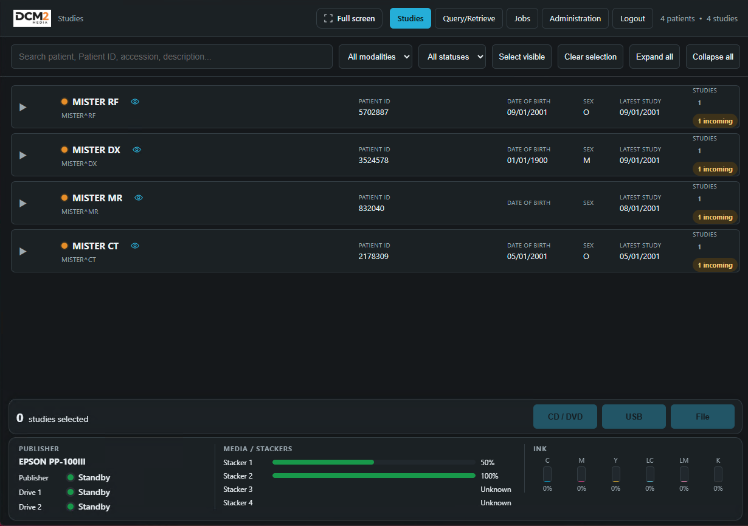This screenshot has width=748, height=526.
Task: Toggle visibility eye for MISTER CT
Action: tap(135, 246)
